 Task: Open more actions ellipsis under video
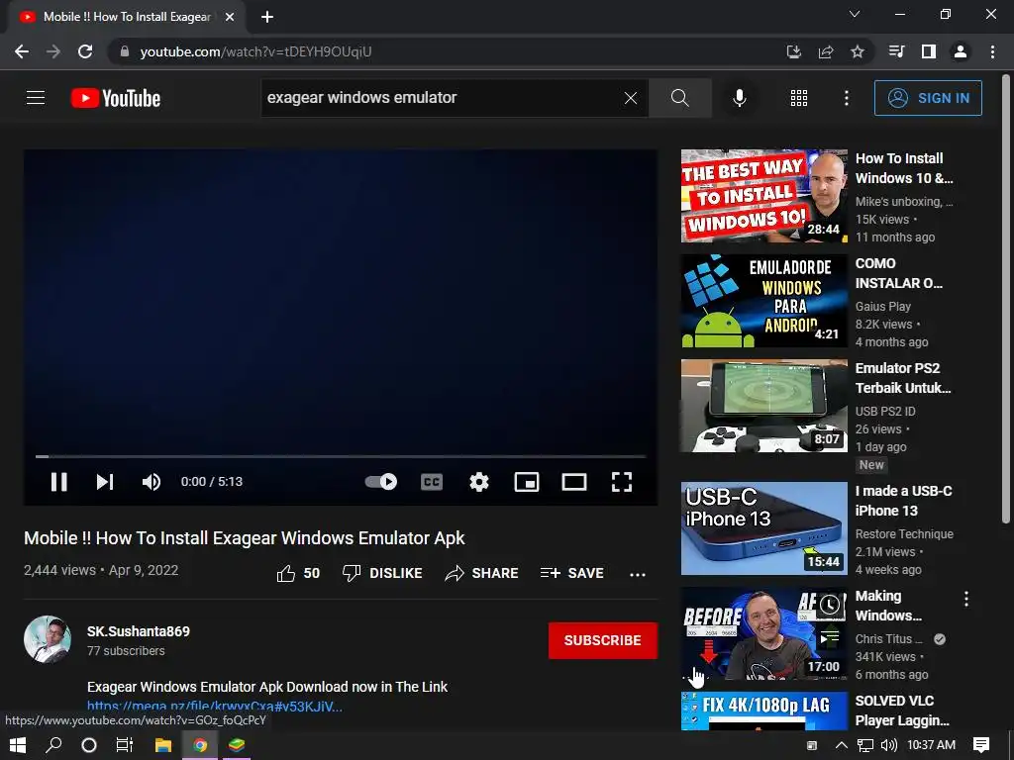tap(638, 574)
